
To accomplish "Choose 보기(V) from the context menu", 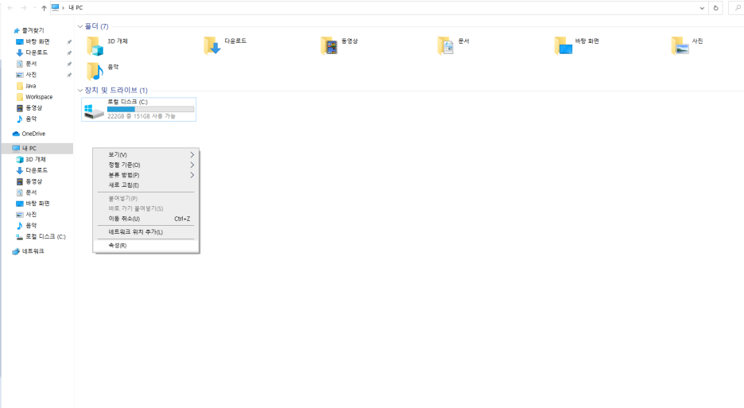I will 145,155.
